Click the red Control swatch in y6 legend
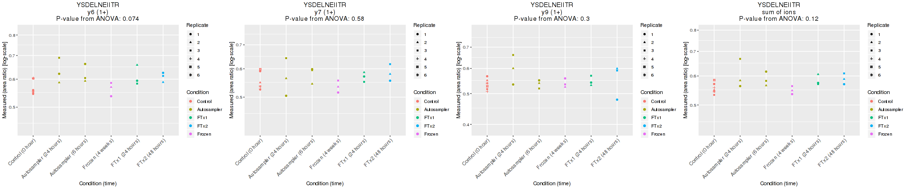Screen dimensions: 908x189 [x=190, y=102]
